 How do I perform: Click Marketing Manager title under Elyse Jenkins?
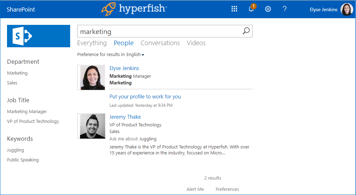(x=130, y=76)
